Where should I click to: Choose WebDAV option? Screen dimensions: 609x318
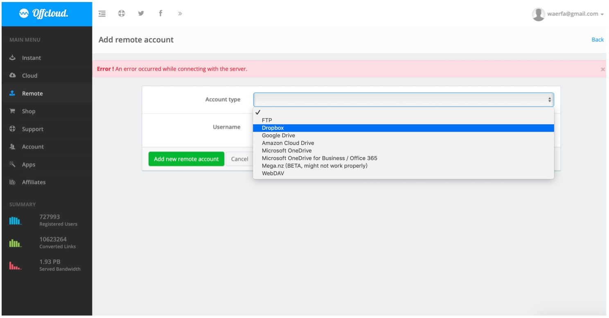pos(404,173)
